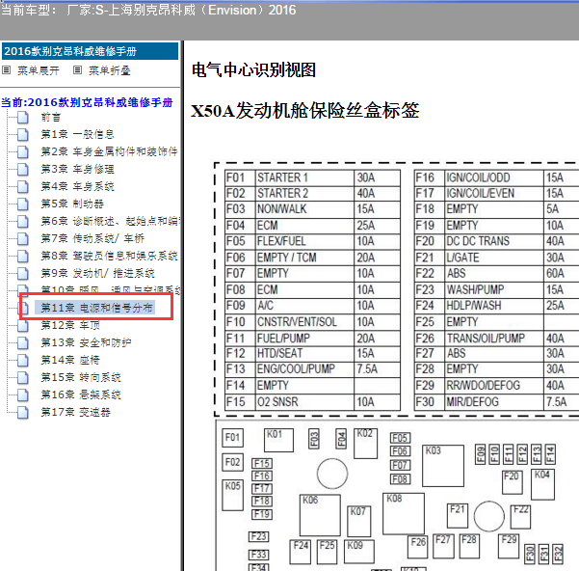Click the DC DC TRANS fuse label cell

(494, 241)
